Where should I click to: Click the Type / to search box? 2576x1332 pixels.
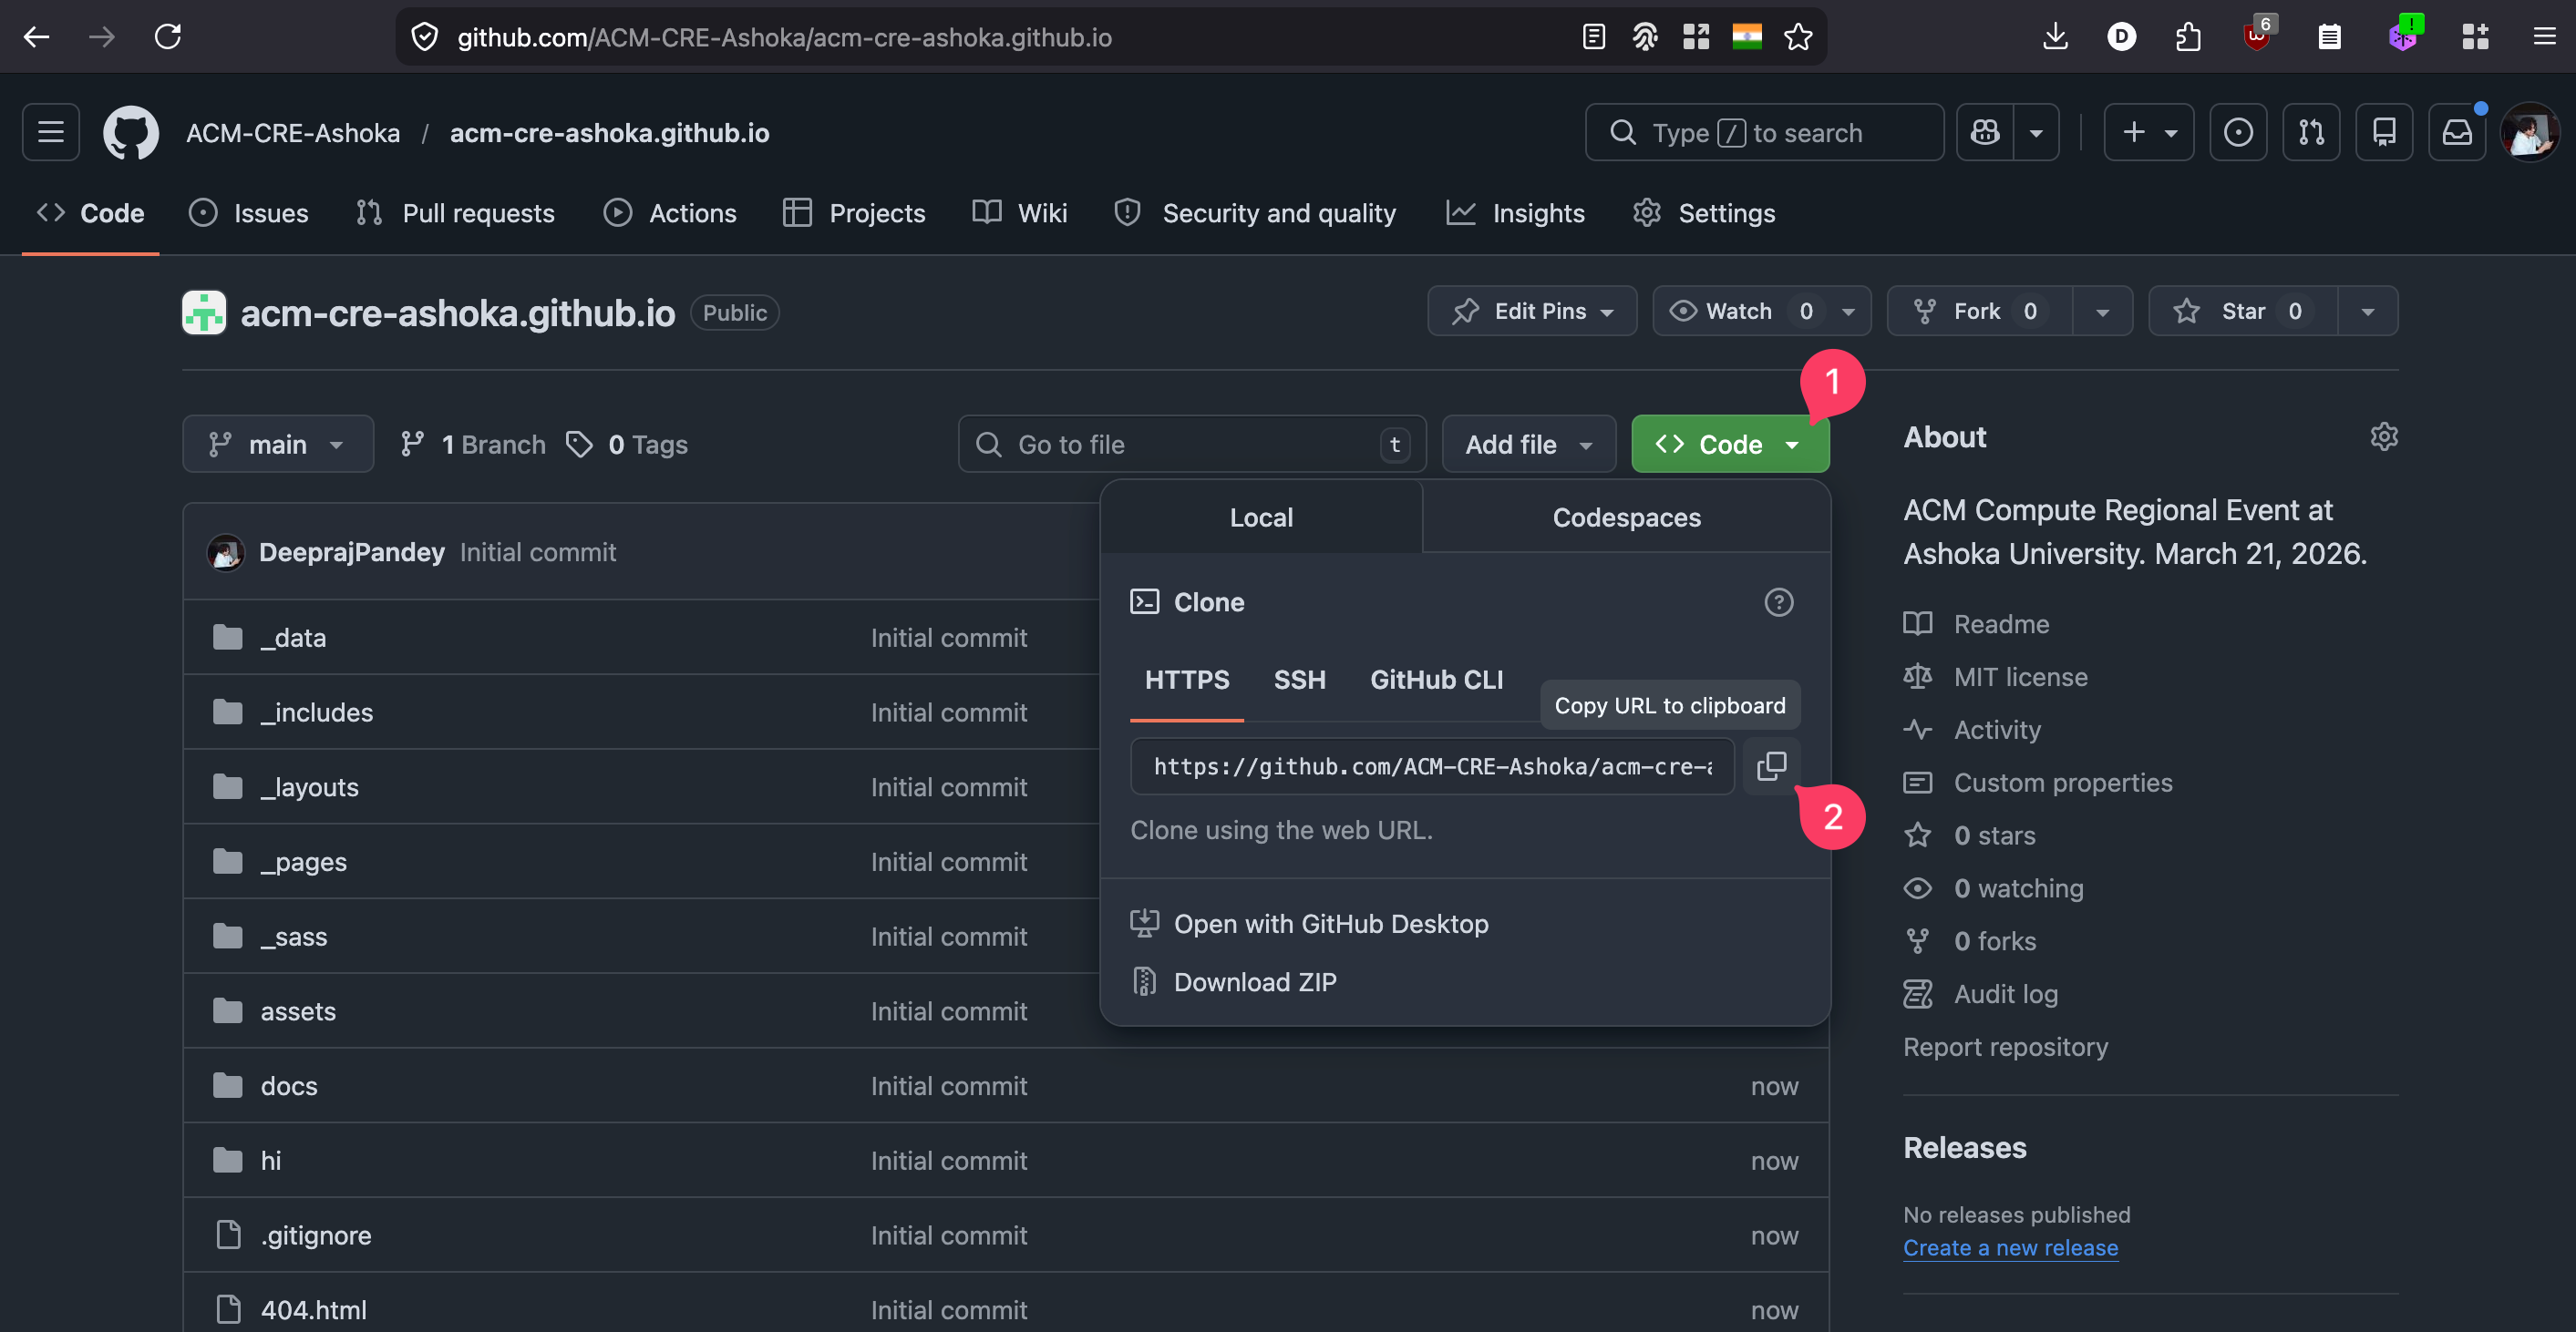(1764, 132)
